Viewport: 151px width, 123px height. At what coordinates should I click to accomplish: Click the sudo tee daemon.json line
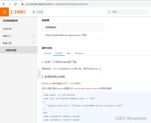click(69, 99)
